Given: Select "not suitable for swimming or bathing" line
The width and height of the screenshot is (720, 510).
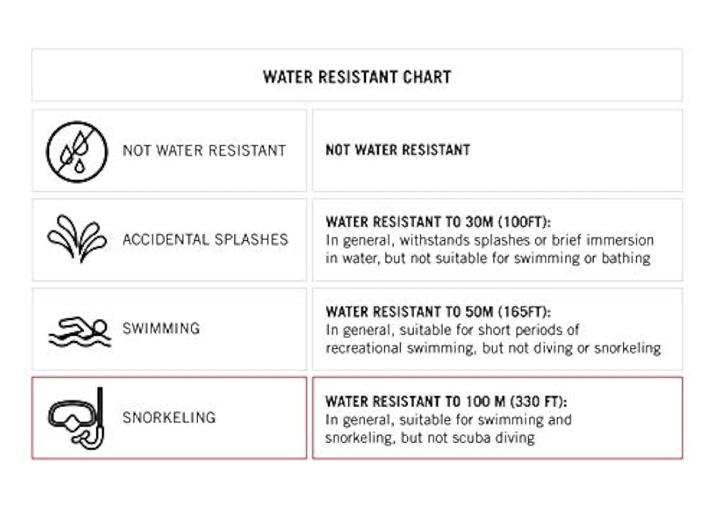Looking at the screenshot, I should pos(488,258).
